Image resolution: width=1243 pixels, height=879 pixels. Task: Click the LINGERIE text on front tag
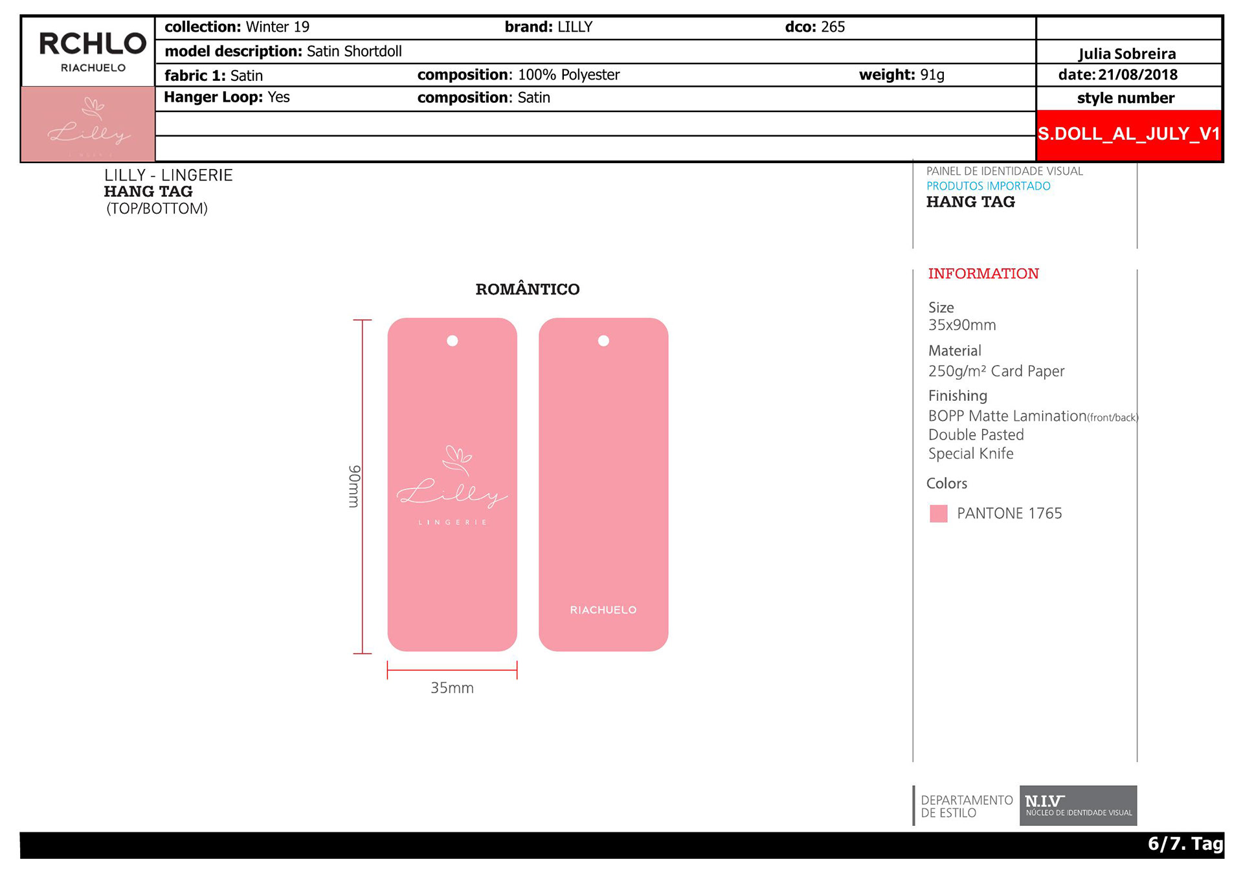pos(453,522)
